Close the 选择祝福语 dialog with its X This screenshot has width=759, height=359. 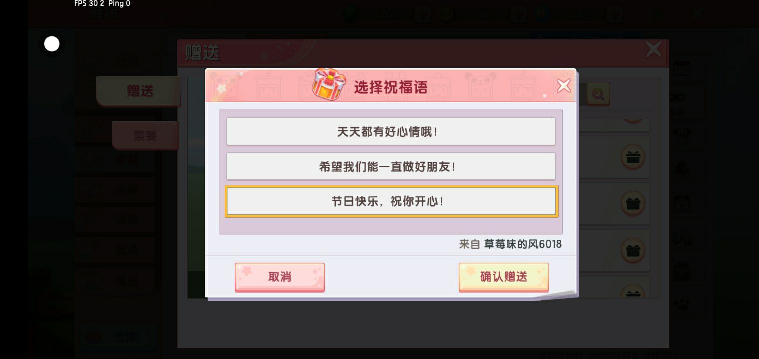(564, 86)
